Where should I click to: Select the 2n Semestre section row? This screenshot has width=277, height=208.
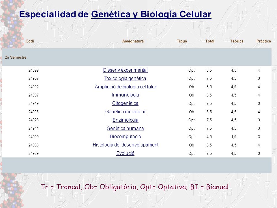[137, 57]
